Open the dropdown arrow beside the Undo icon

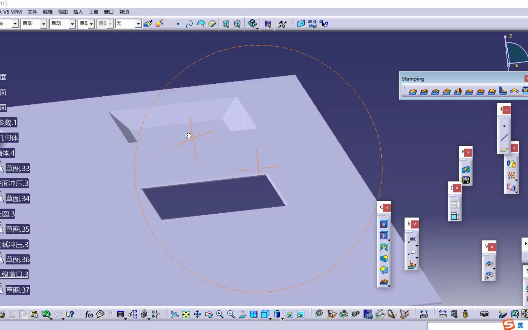51,319
